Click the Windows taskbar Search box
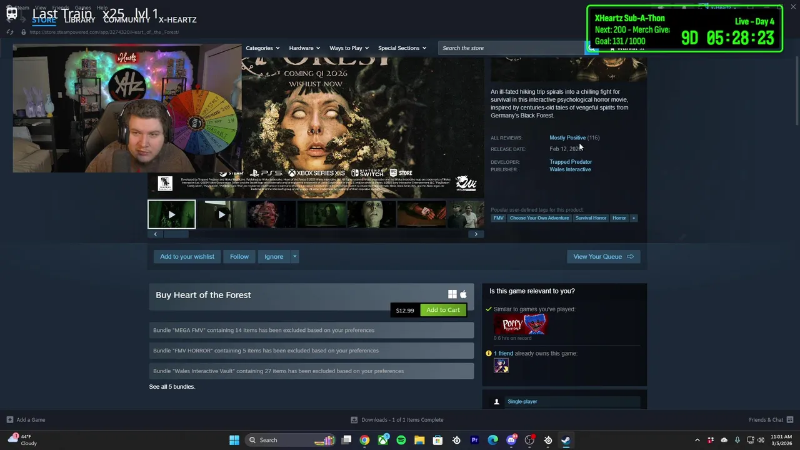Screen dimensions: 800x450 click(291, 440)
